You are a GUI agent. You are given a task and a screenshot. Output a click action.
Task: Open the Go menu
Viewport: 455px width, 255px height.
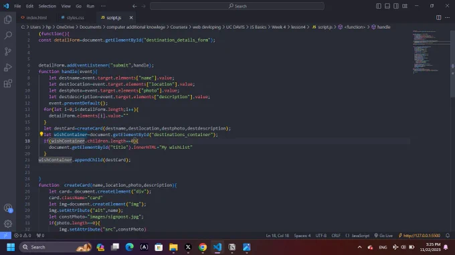(79, 6)
